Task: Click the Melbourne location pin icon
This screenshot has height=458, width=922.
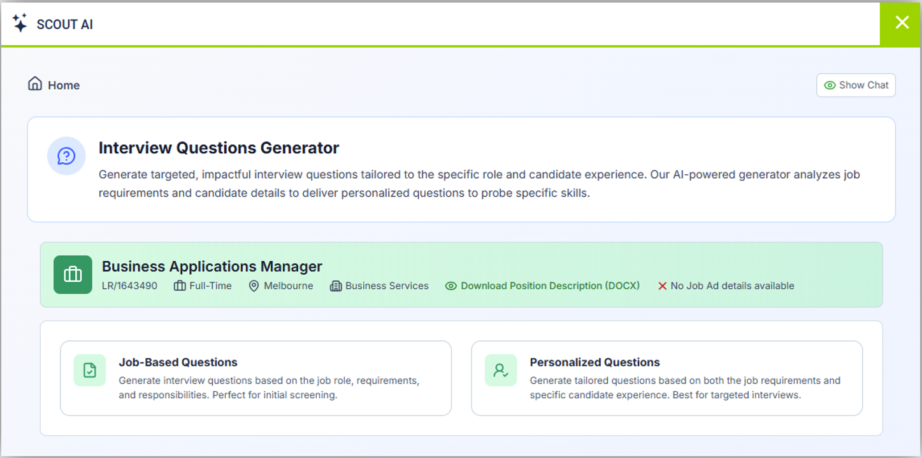Action: pos(254,286)
